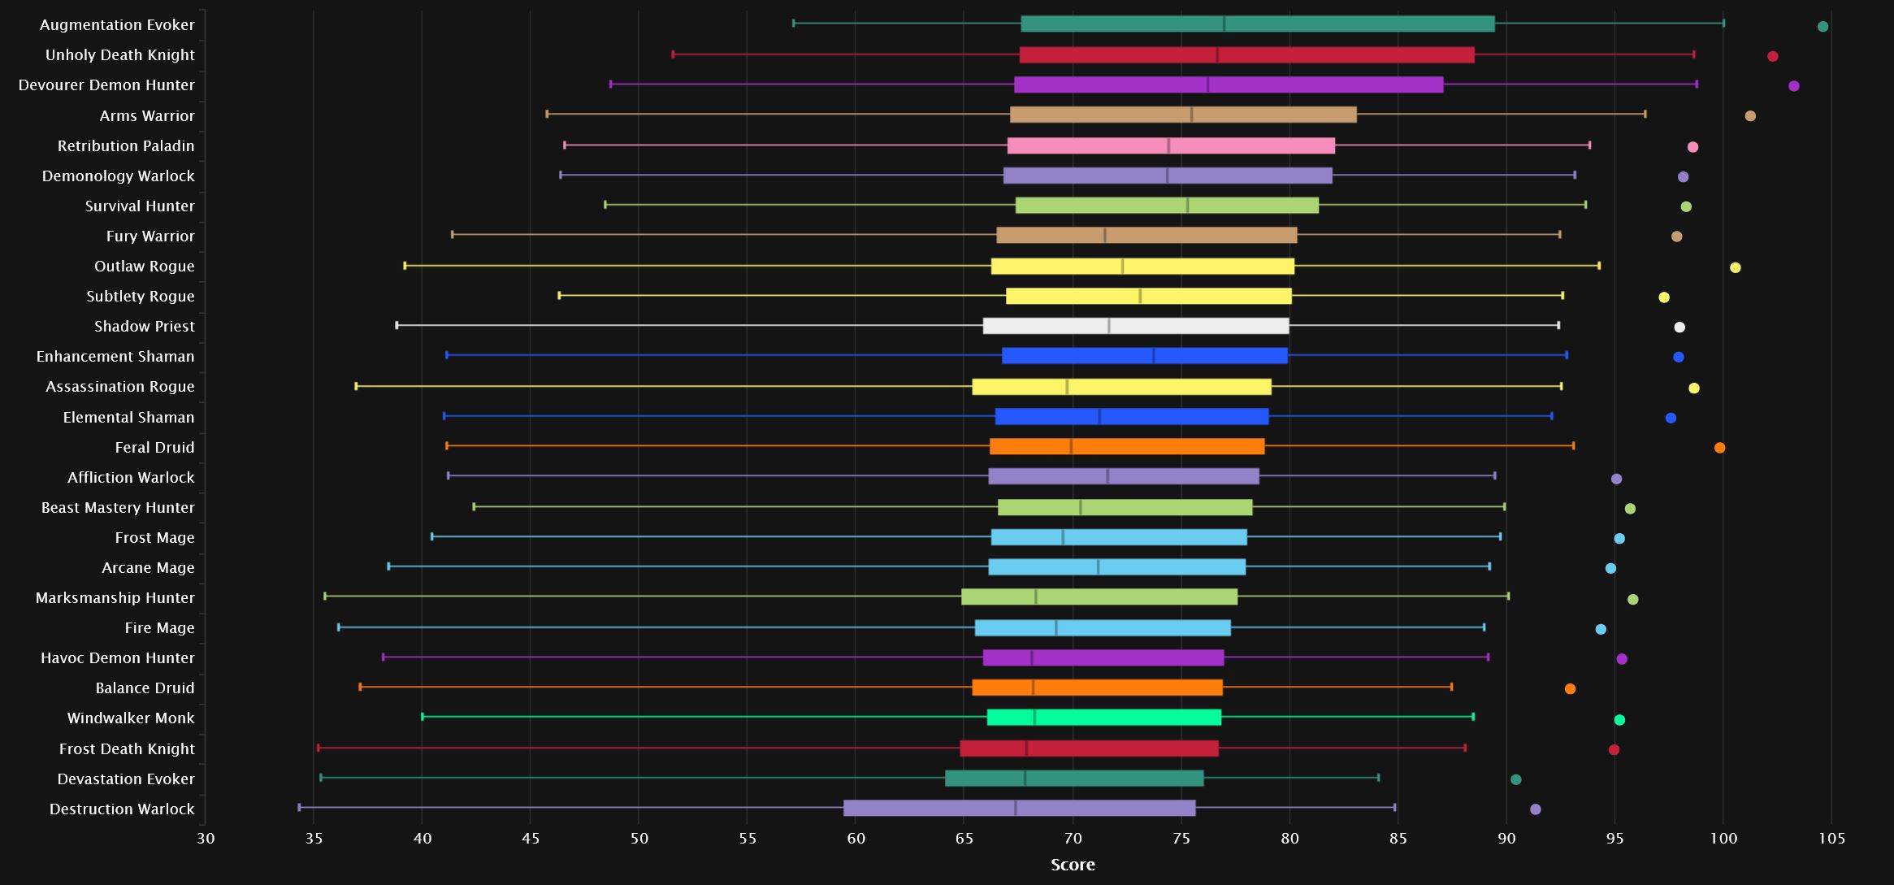Click the Arcane Mage label
Viewport: 1894px width, 885px height.
pyautogui.click(x=148, y=567)
